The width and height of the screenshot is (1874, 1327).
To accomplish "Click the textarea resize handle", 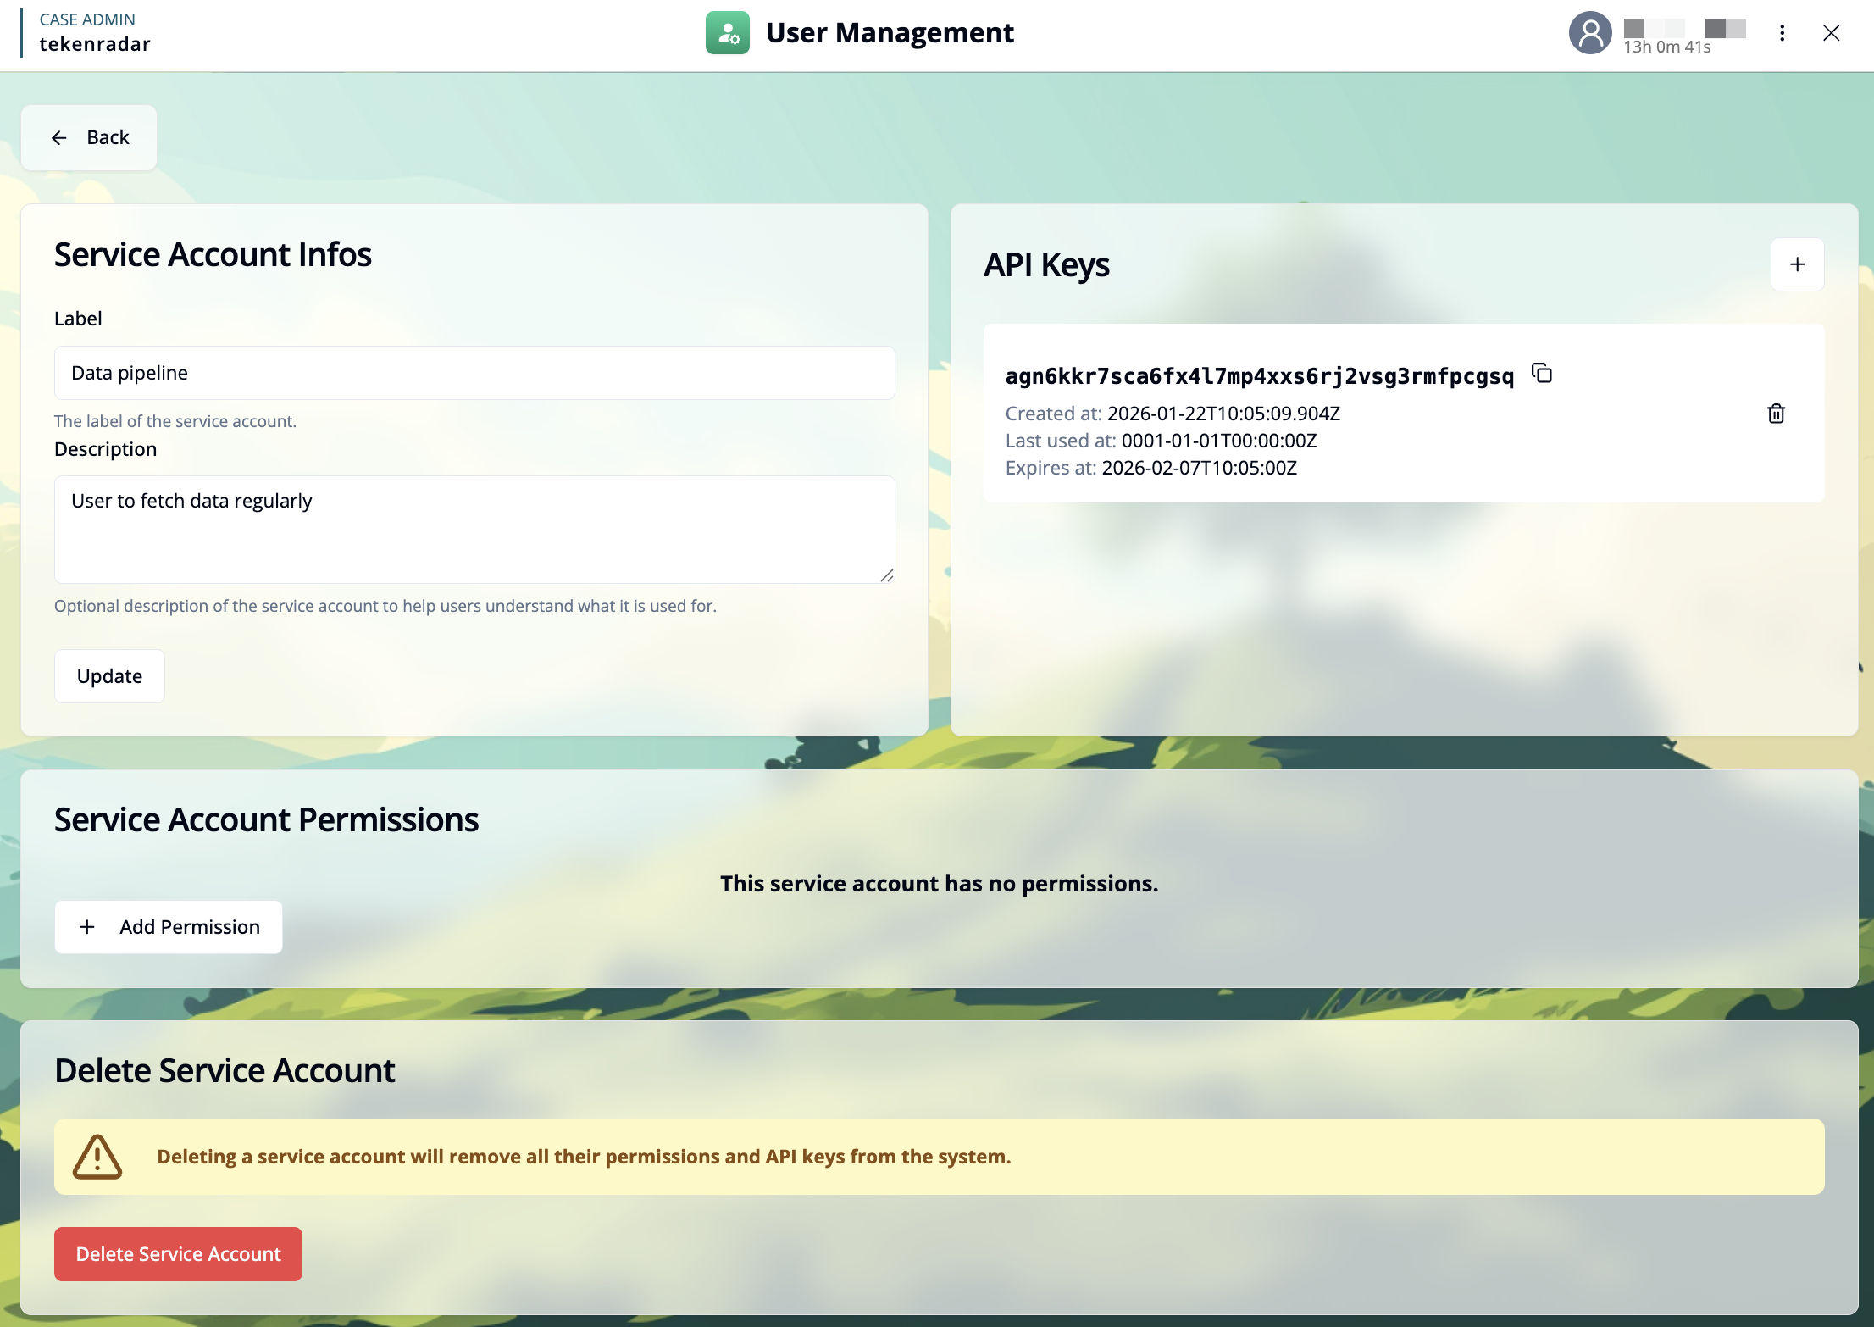I will (887, 575).
